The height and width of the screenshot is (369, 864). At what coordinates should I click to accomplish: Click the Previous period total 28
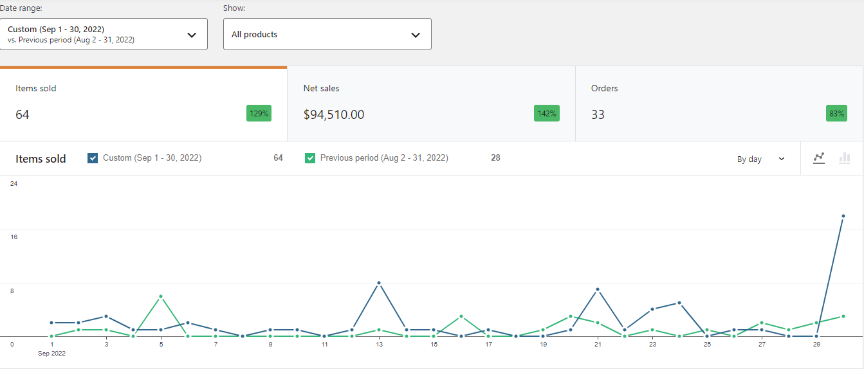coord(495,157)
